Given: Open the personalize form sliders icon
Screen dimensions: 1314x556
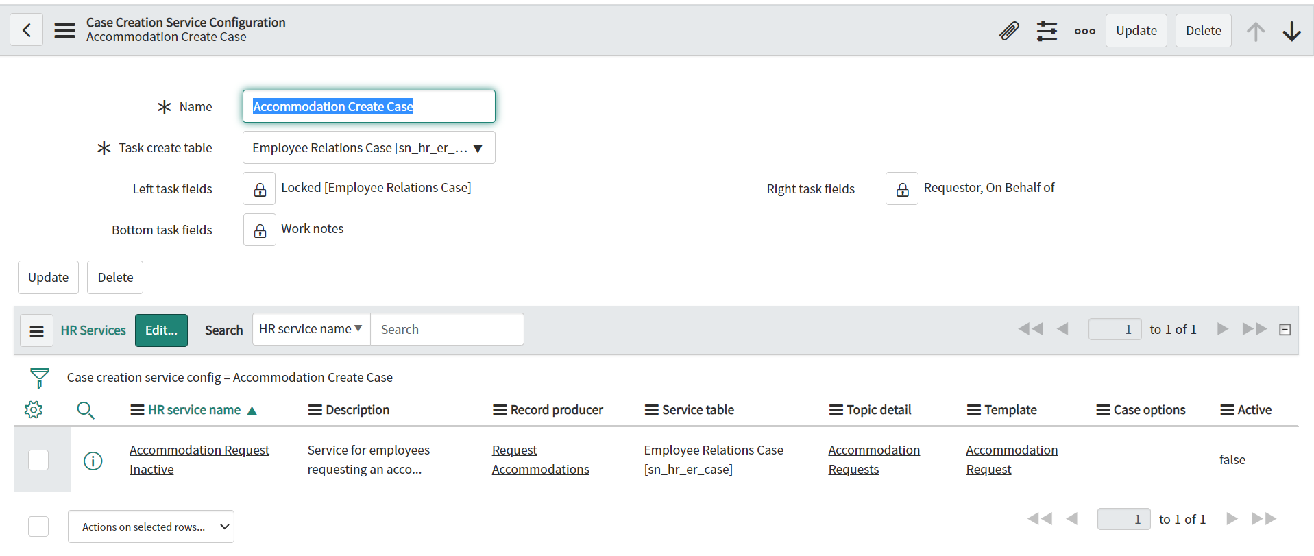Looking at the screenshot, I should tap(1047, 31).
